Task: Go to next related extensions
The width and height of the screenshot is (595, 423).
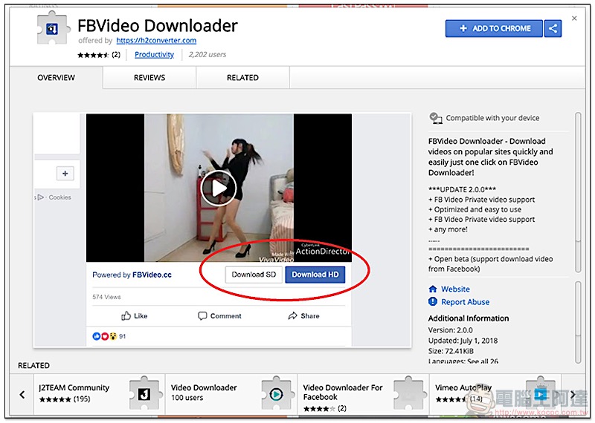Action: coord(573,395)
